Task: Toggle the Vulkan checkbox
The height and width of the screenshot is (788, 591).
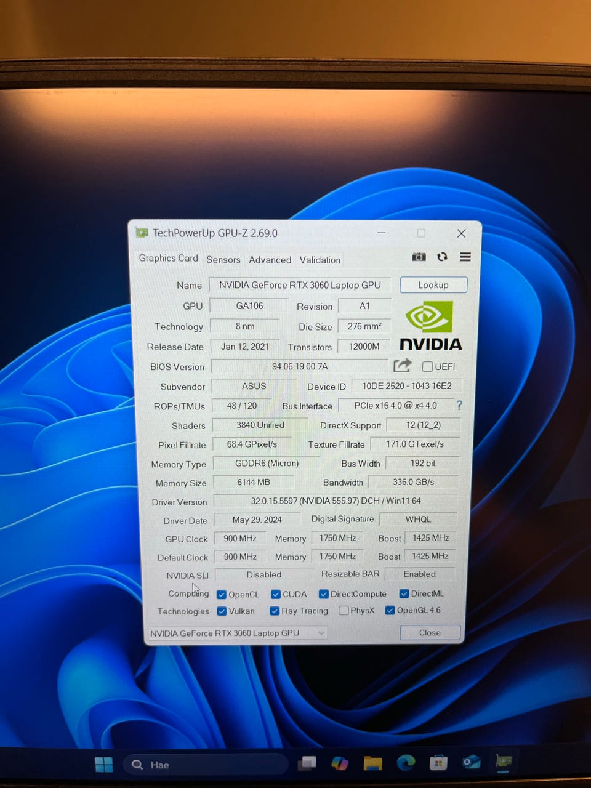Action: [x=222, y=611]
